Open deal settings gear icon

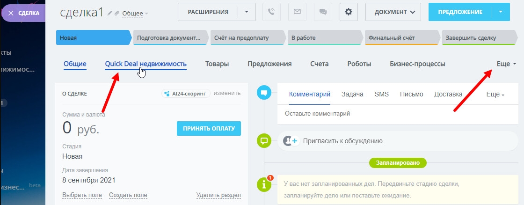[x=348, y=12]
